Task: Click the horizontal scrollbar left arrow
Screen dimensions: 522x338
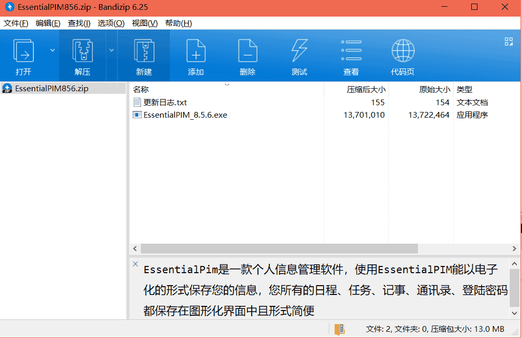Action: (x=135, y=248)
